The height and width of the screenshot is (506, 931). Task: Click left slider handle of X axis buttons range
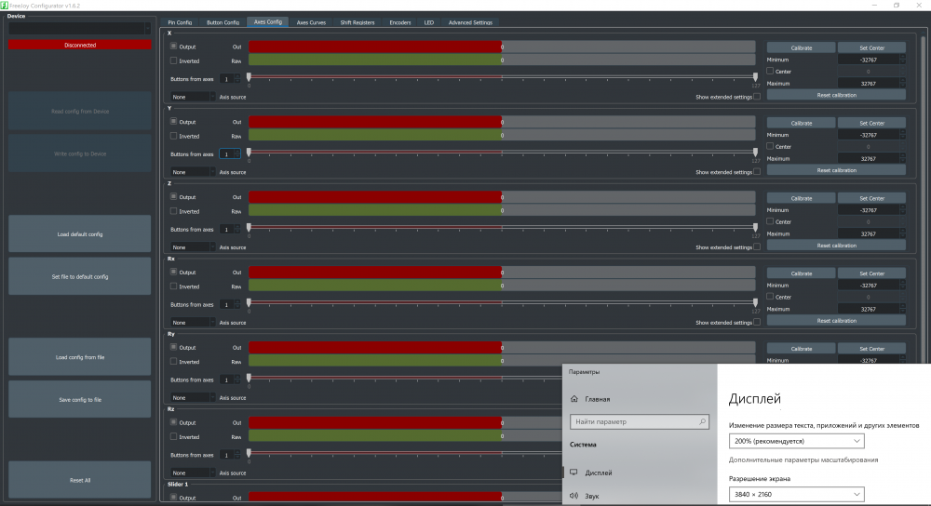(249, 76)
